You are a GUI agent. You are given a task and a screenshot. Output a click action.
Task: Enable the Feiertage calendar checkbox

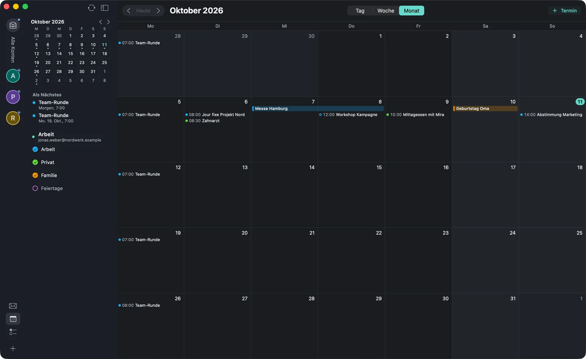point(35,188)
